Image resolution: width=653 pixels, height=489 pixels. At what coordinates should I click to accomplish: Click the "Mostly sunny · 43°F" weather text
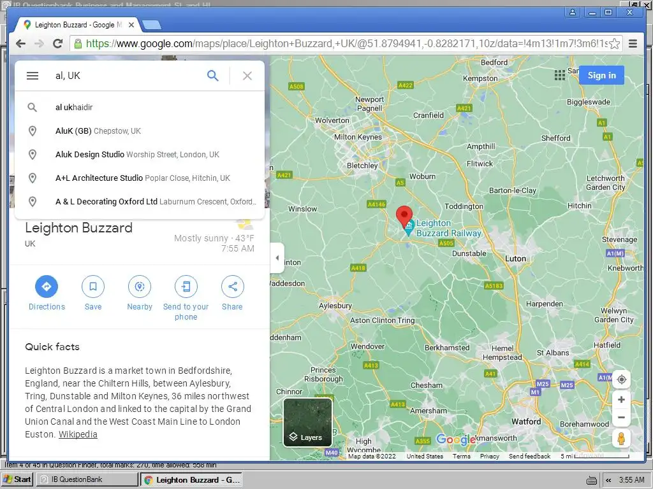click(214, 238)
